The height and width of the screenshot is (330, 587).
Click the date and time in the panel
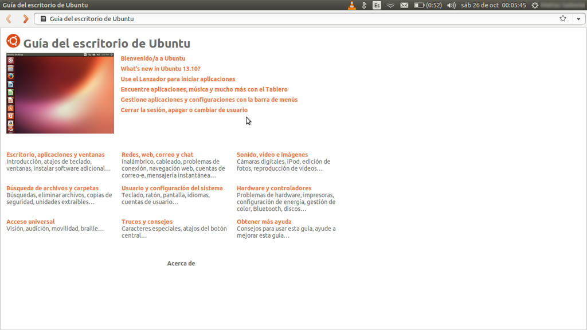tap(494, 5)
